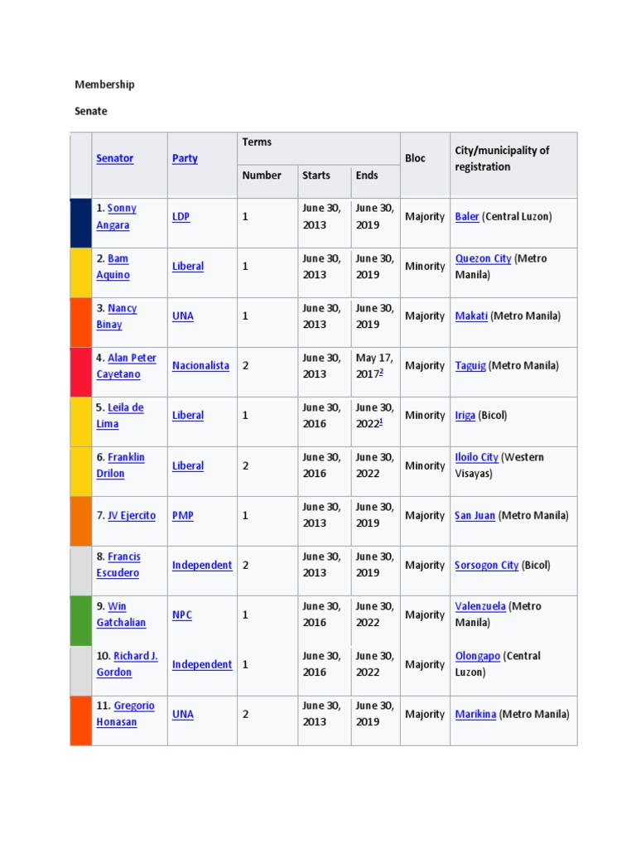This screenshot has width=636, height=848.
Task: Open the JV Ejercito senator link
Action: (x=132, y=515)
